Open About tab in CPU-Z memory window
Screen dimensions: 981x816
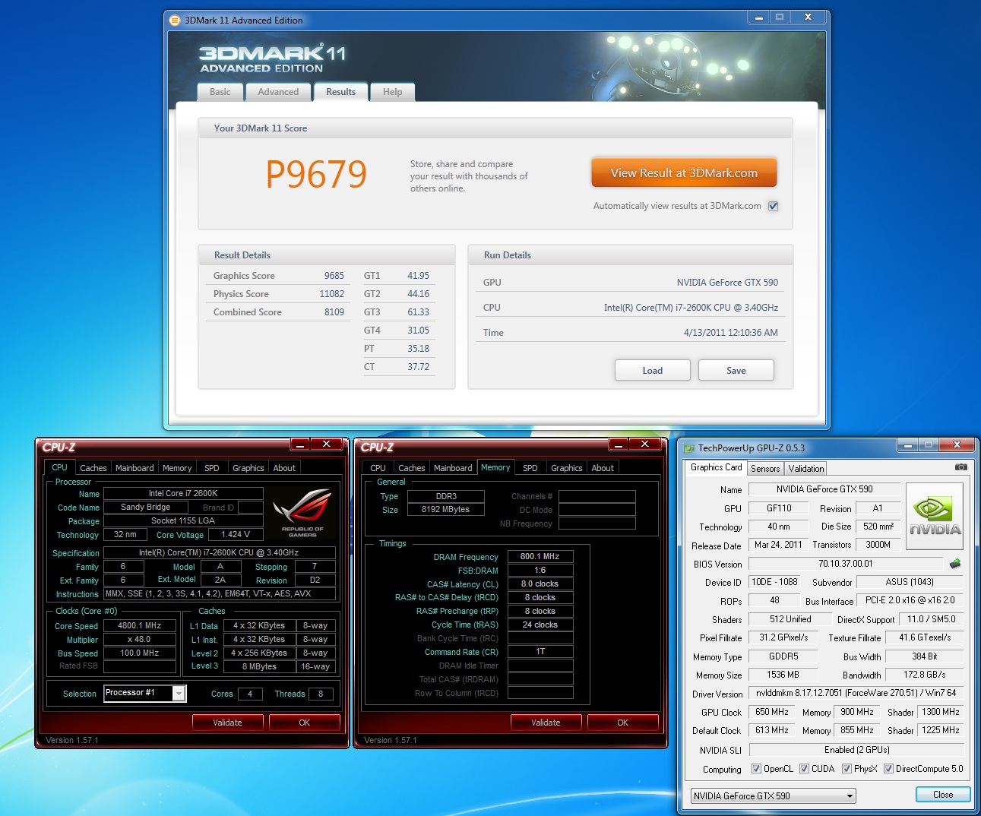point(603,468)
